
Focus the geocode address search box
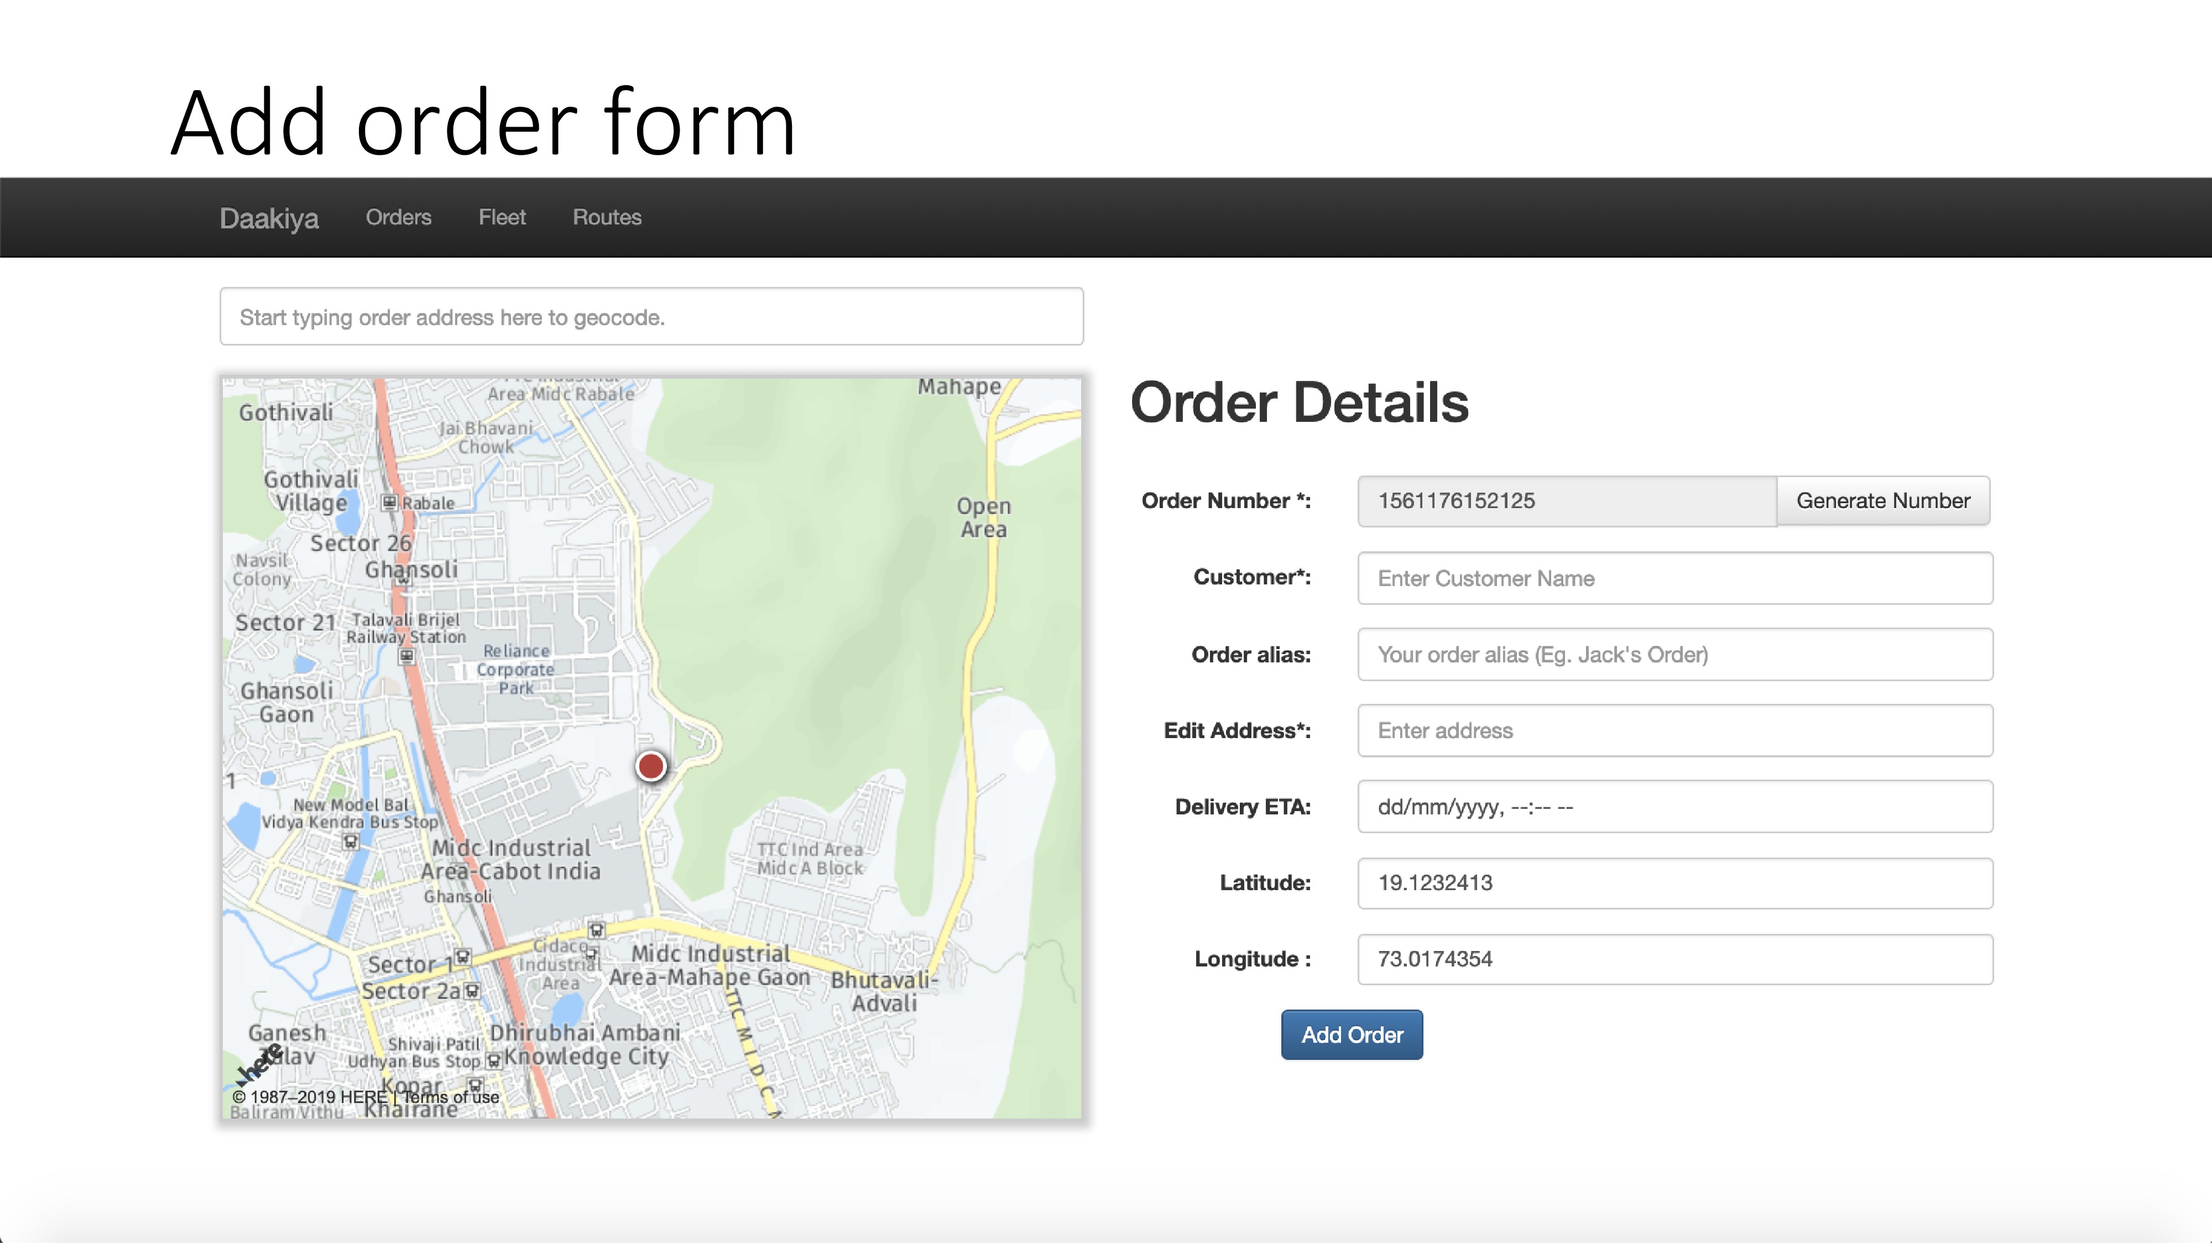[651, 317]
